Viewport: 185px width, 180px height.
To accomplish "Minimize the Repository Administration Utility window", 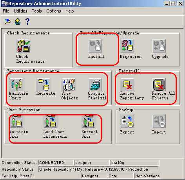I will point(167,4).
